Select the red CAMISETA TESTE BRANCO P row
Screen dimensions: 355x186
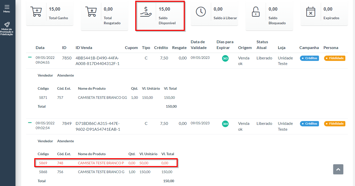[x=101, y=163]
